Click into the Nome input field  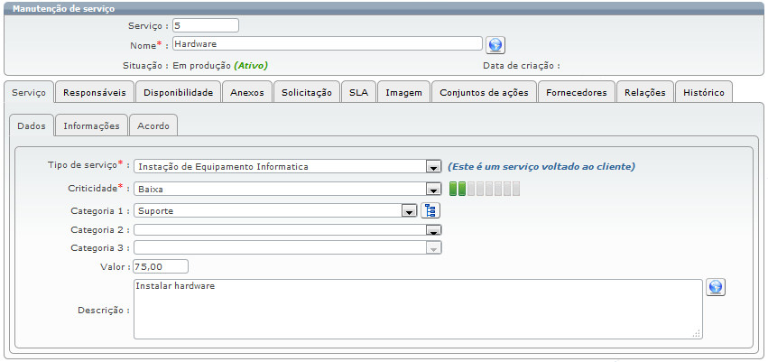[x=325, y=43]
